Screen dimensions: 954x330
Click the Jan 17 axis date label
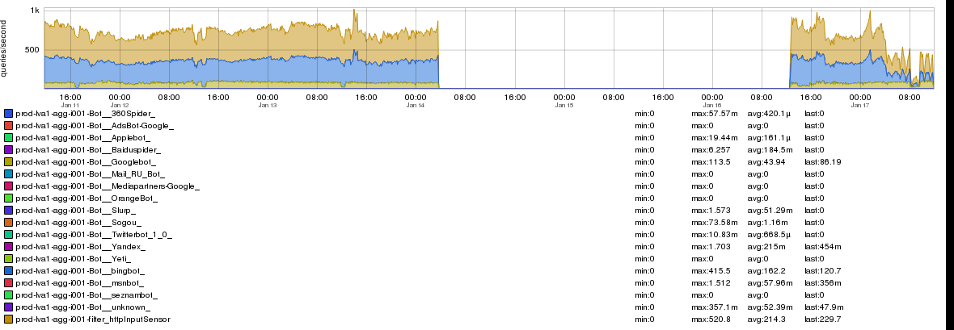point(860,105)
